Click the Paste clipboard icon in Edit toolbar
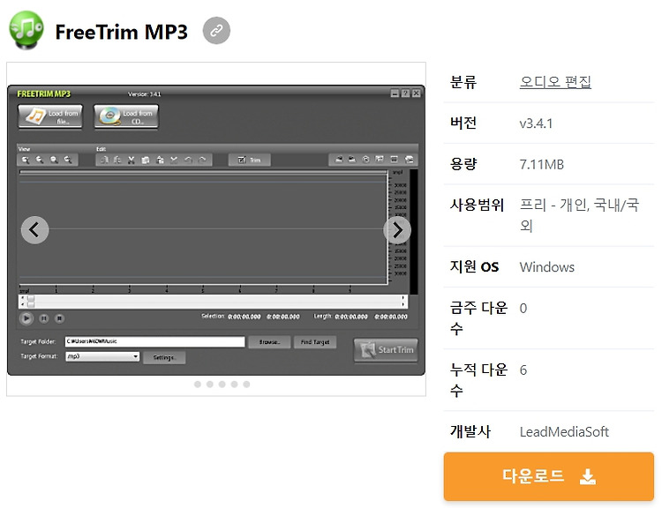Viewport: 662px width, 508px height. pyautogui.click(x=160, y=160)
